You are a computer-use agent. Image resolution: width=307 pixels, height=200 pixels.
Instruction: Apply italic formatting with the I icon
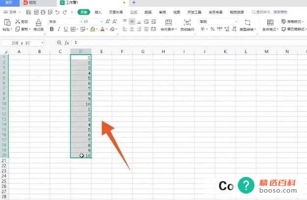(60, 29)
